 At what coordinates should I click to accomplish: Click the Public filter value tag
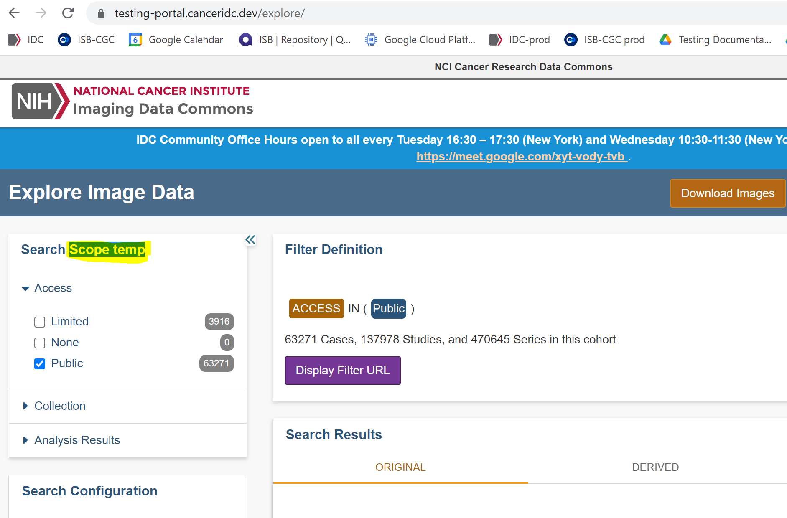point(389,309)
